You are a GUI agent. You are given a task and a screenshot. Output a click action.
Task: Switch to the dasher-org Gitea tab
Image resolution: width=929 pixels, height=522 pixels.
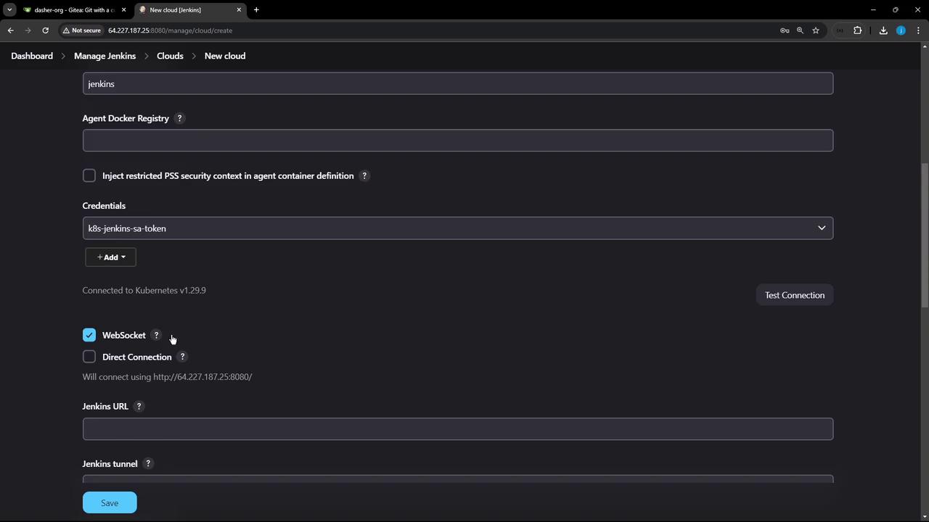[x=73, y=10]
